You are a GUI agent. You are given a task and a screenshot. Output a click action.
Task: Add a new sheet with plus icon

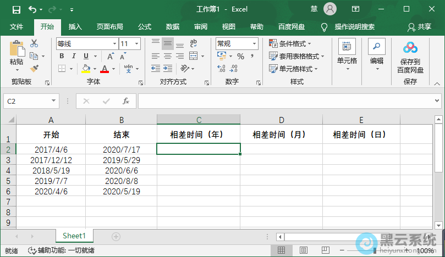tap(116, 236)
